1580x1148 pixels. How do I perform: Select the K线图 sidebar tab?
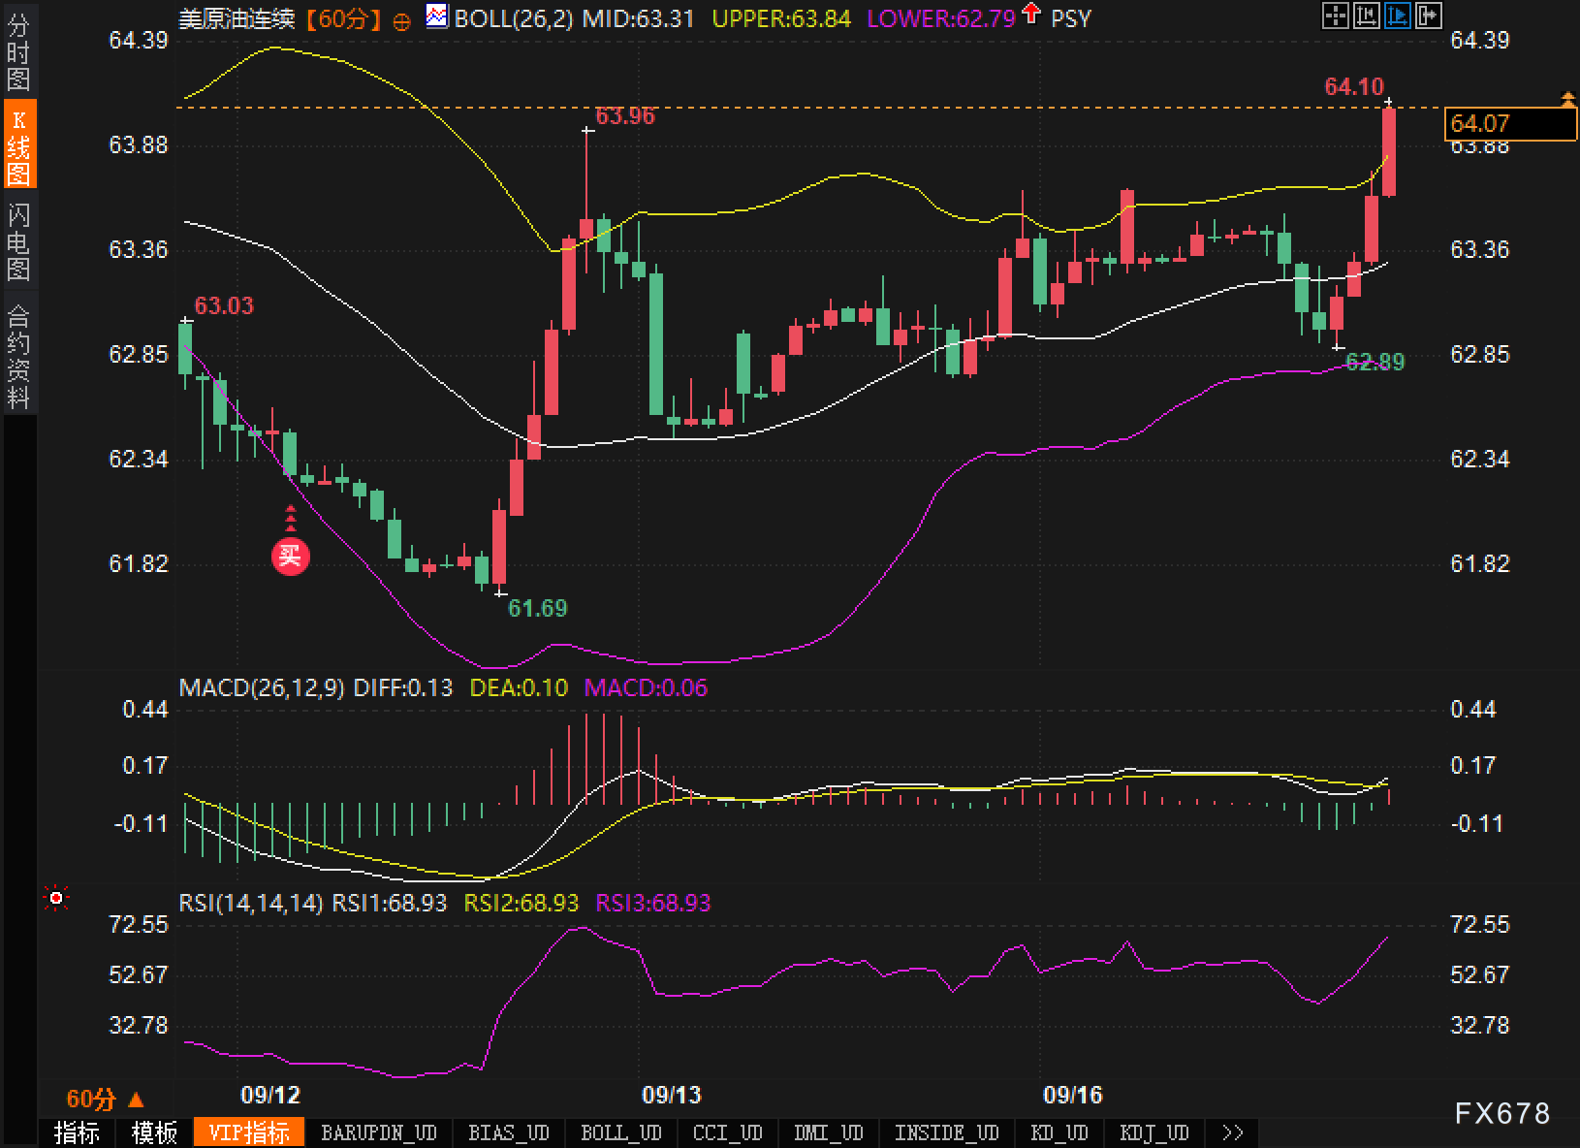click(x=18, y=146)
